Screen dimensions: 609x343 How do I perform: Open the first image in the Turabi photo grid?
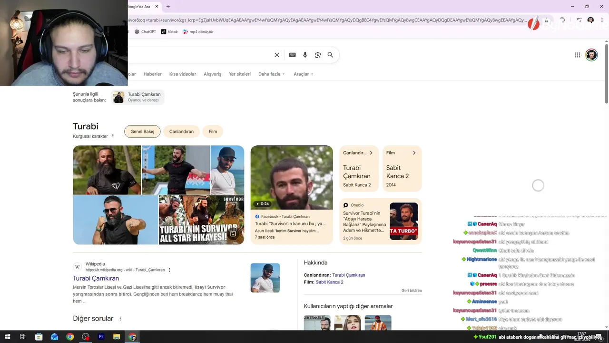[x=107, y=170]
